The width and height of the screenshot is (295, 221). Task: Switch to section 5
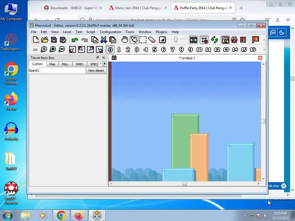pos(155,49)
